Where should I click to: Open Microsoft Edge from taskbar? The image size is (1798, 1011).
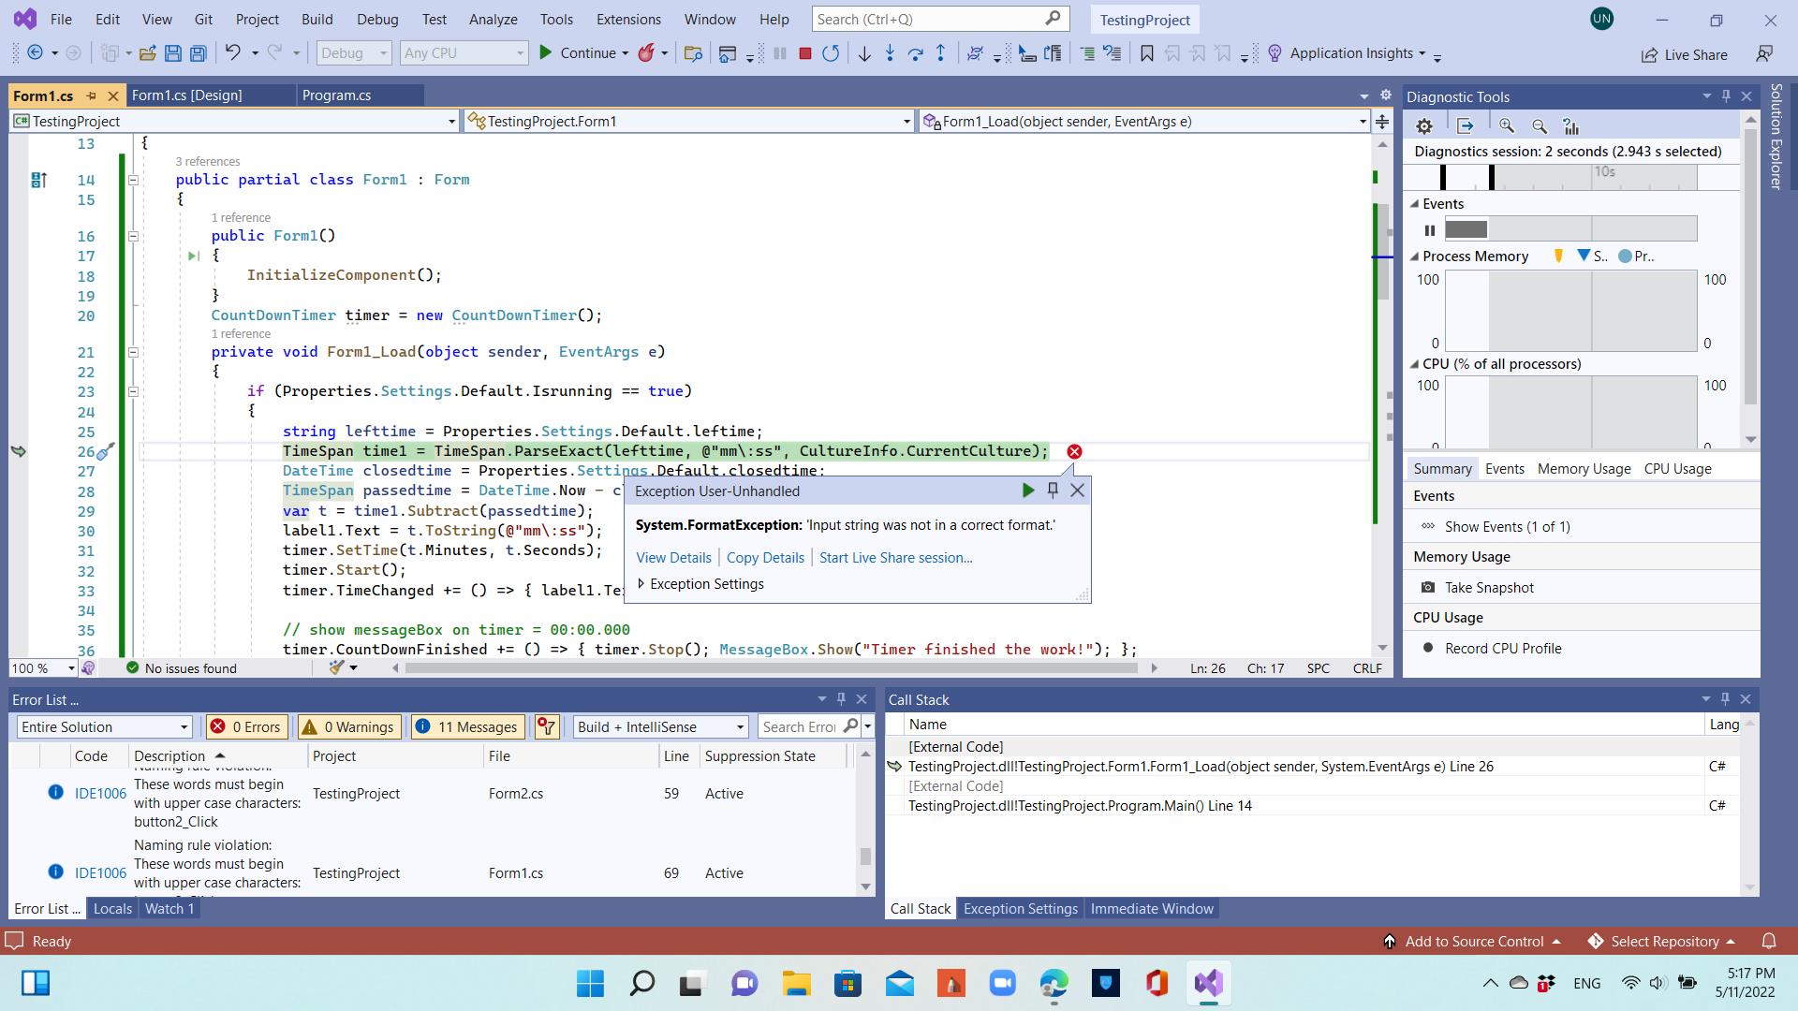[1054, 983]
